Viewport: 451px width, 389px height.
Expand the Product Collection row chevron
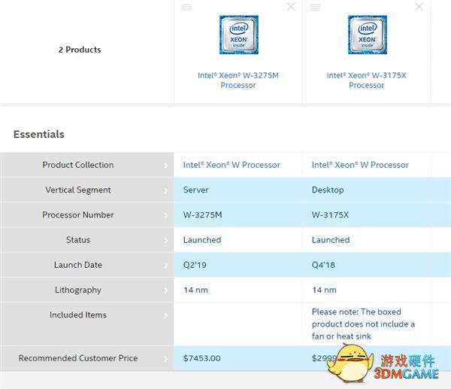165,166
